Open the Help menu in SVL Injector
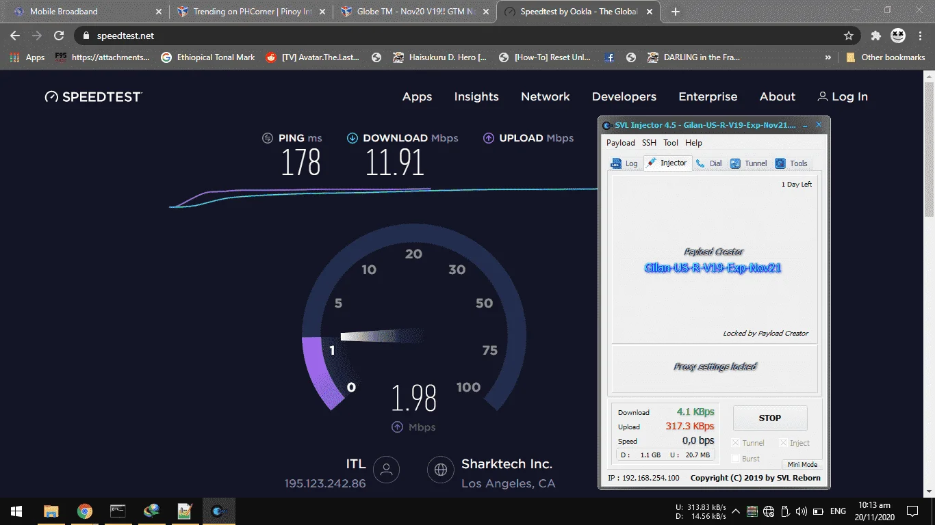Screen dimensions: 935x525 point(693,143)
